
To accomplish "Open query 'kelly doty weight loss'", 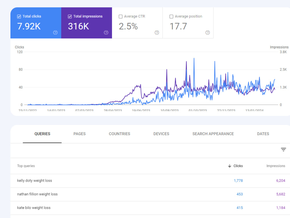I will [x=35, y=181].
